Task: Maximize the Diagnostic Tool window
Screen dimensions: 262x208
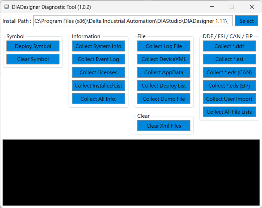Action: pyautogui.click(x=232, y=7)
